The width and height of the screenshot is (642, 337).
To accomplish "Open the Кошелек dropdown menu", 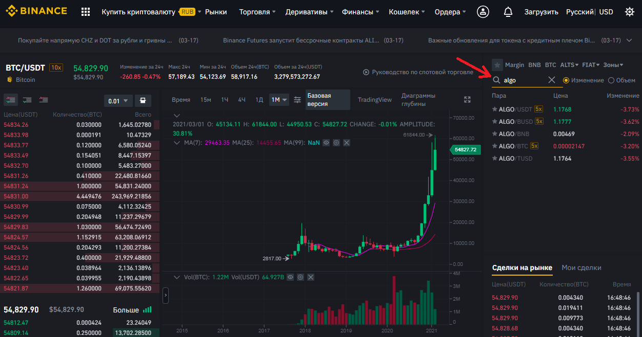I will coord(407,12).
